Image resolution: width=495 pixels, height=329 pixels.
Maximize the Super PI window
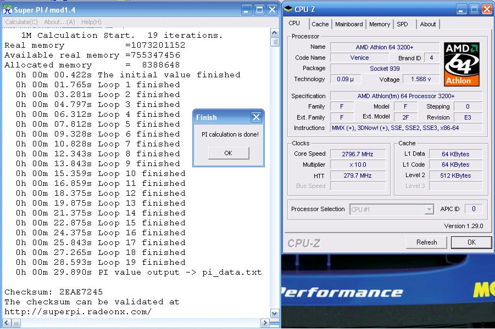pos(259,10)
